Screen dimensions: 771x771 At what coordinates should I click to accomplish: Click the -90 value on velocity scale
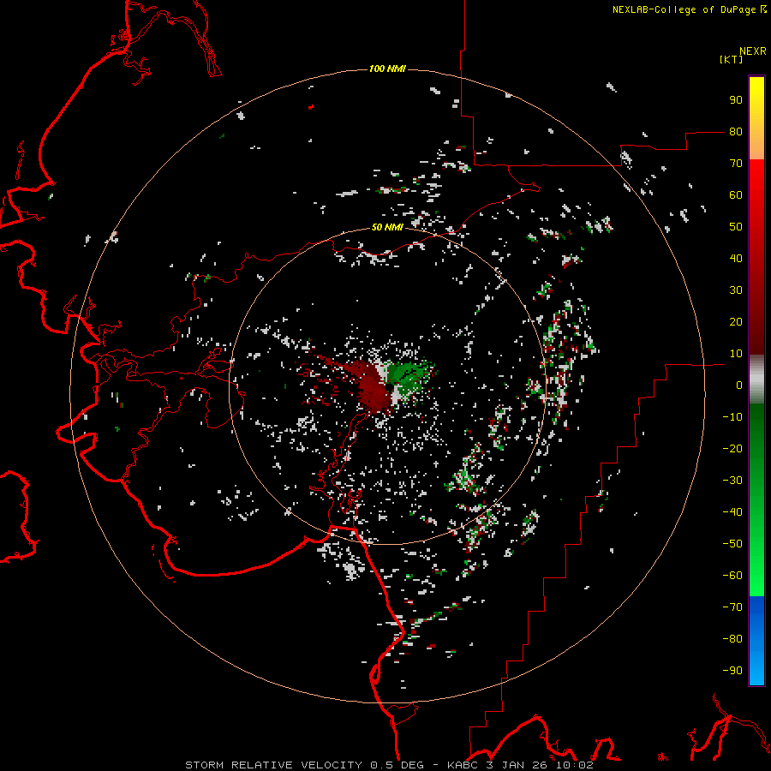pyautogui.click(x=732, y=671)
